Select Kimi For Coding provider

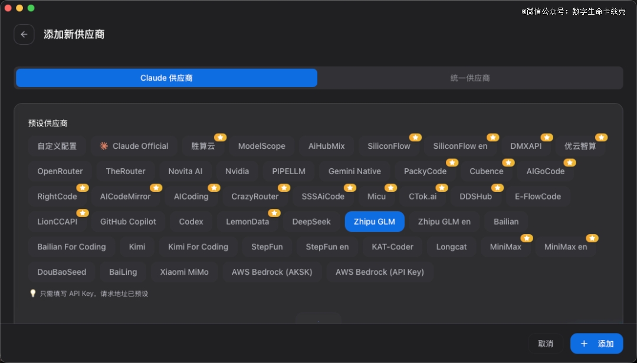198,247
